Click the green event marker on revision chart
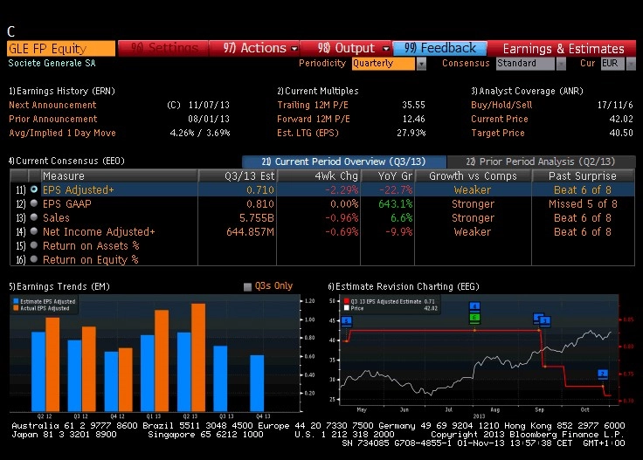The image size is (643, 460). 474,318
